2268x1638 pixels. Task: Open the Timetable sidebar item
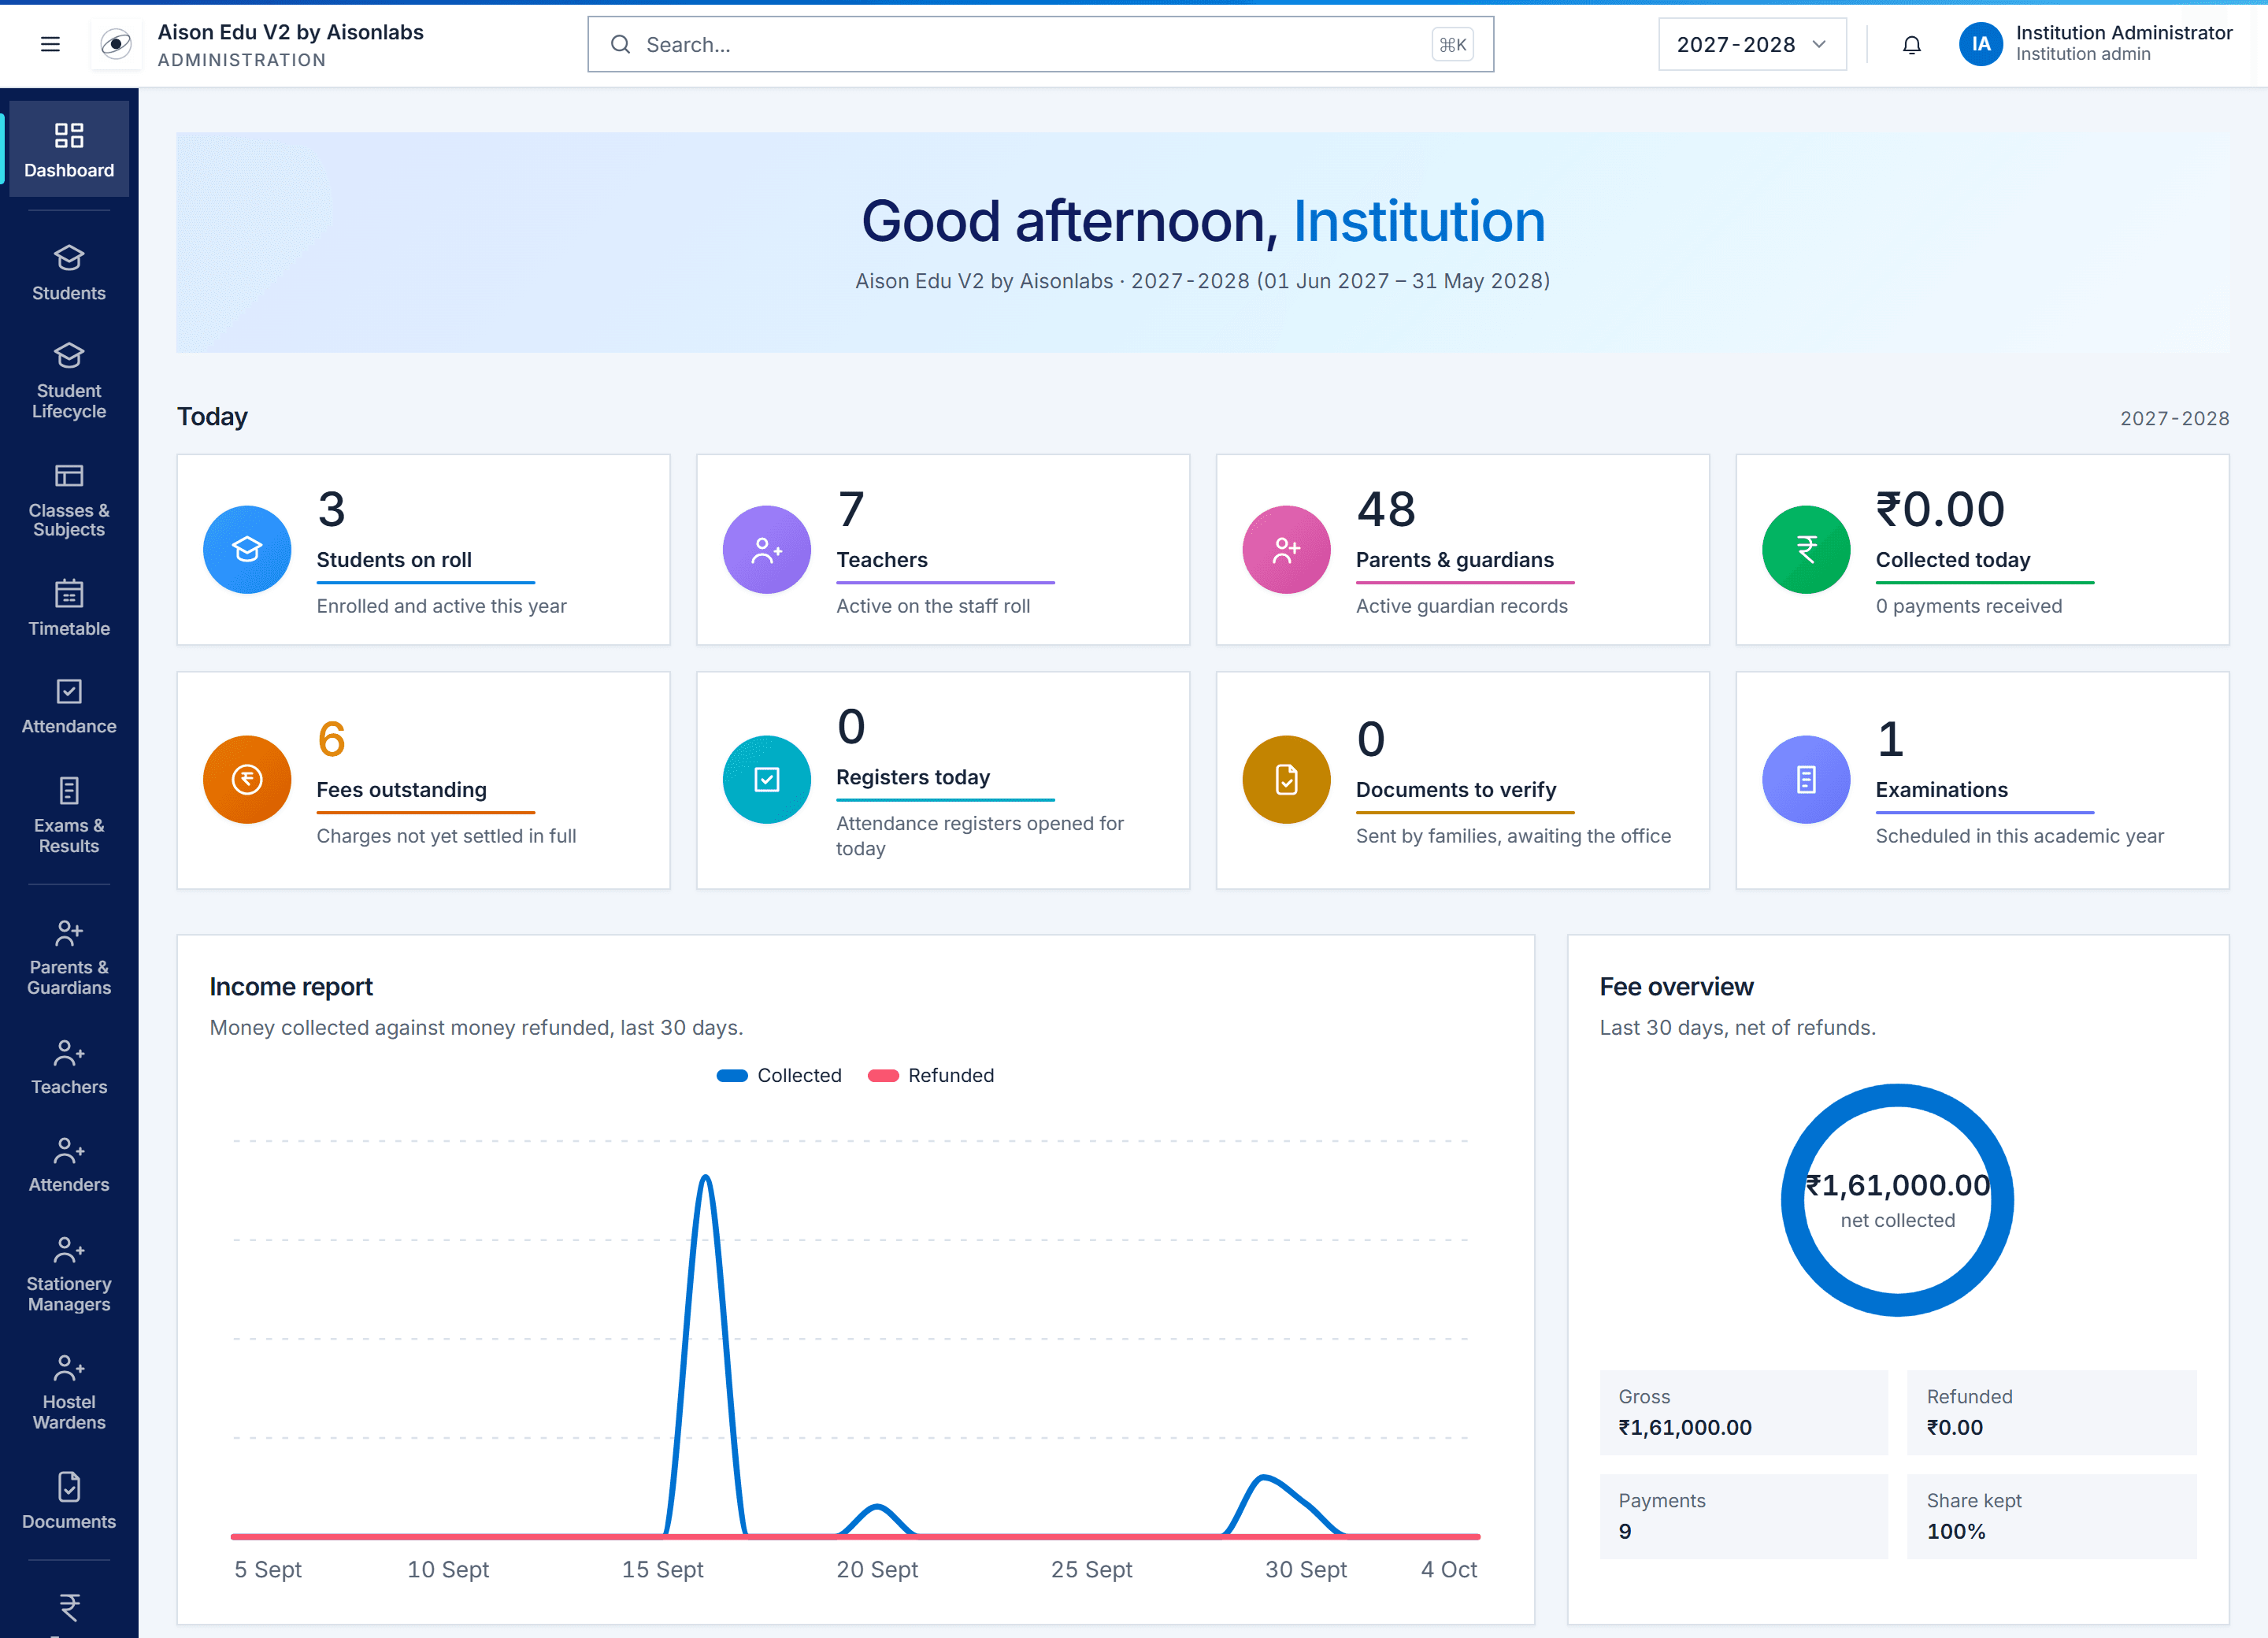69,607
